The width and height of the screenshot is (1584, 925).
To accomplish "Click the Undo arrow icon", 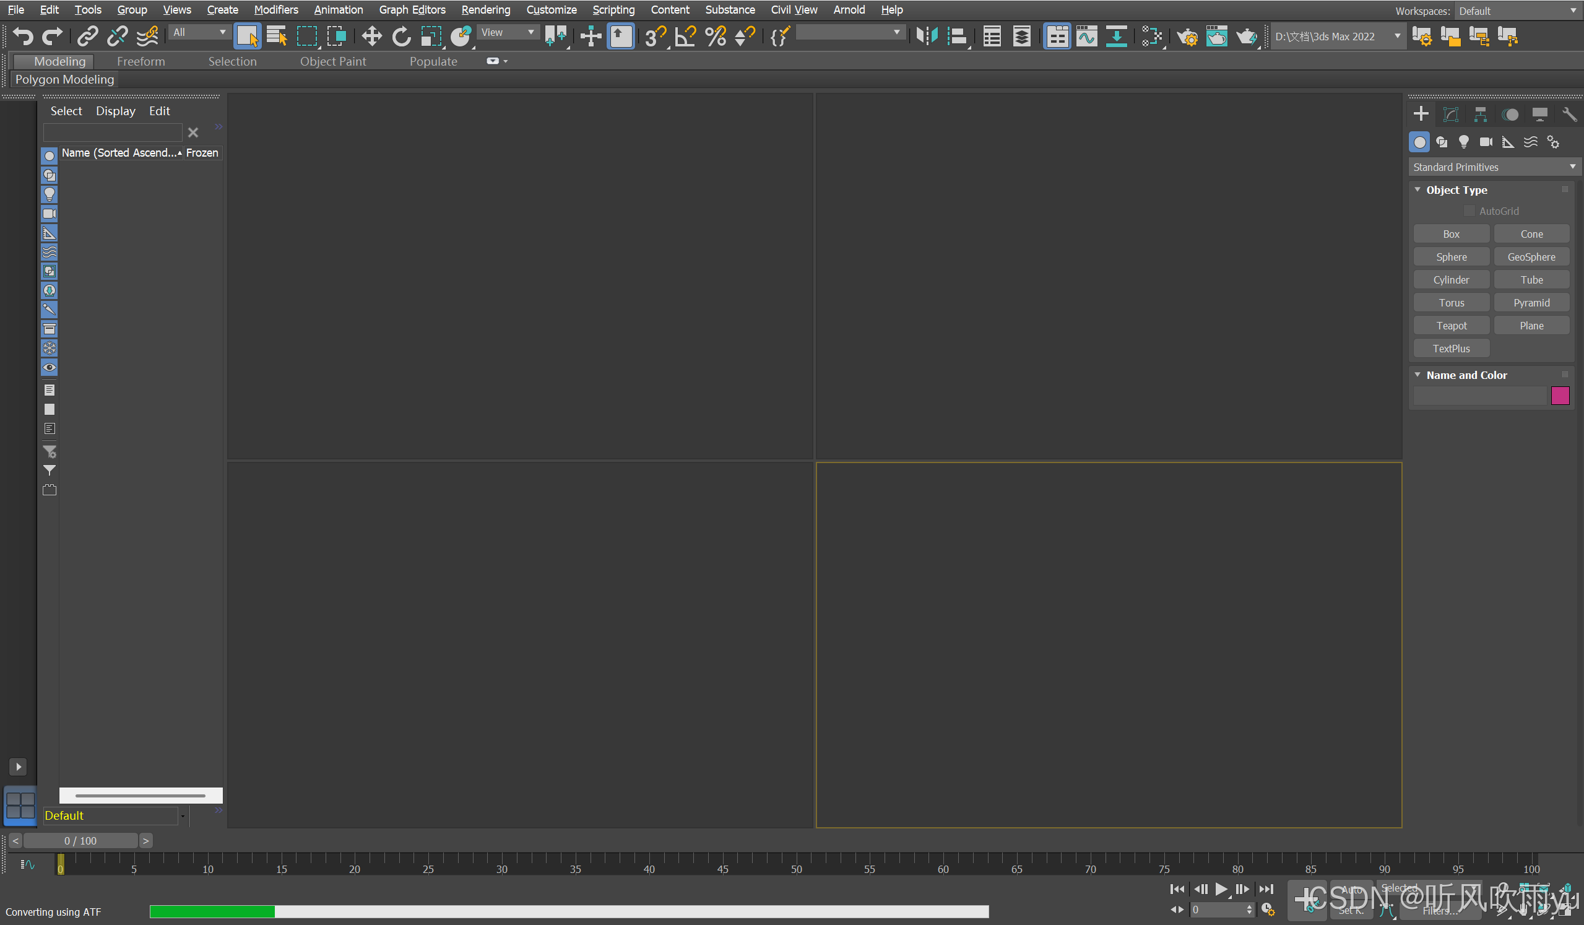I will click(x=24, y=37).
